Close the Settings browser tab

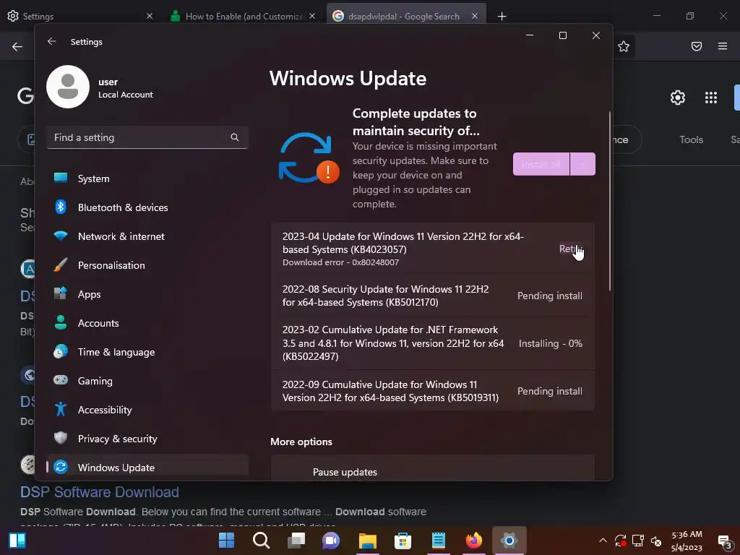150,16
